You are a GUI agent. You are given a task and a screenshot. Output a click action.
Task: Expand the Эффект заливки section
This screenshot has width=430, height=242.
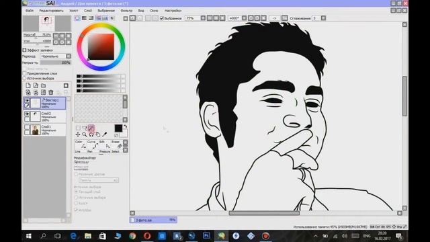24,50
